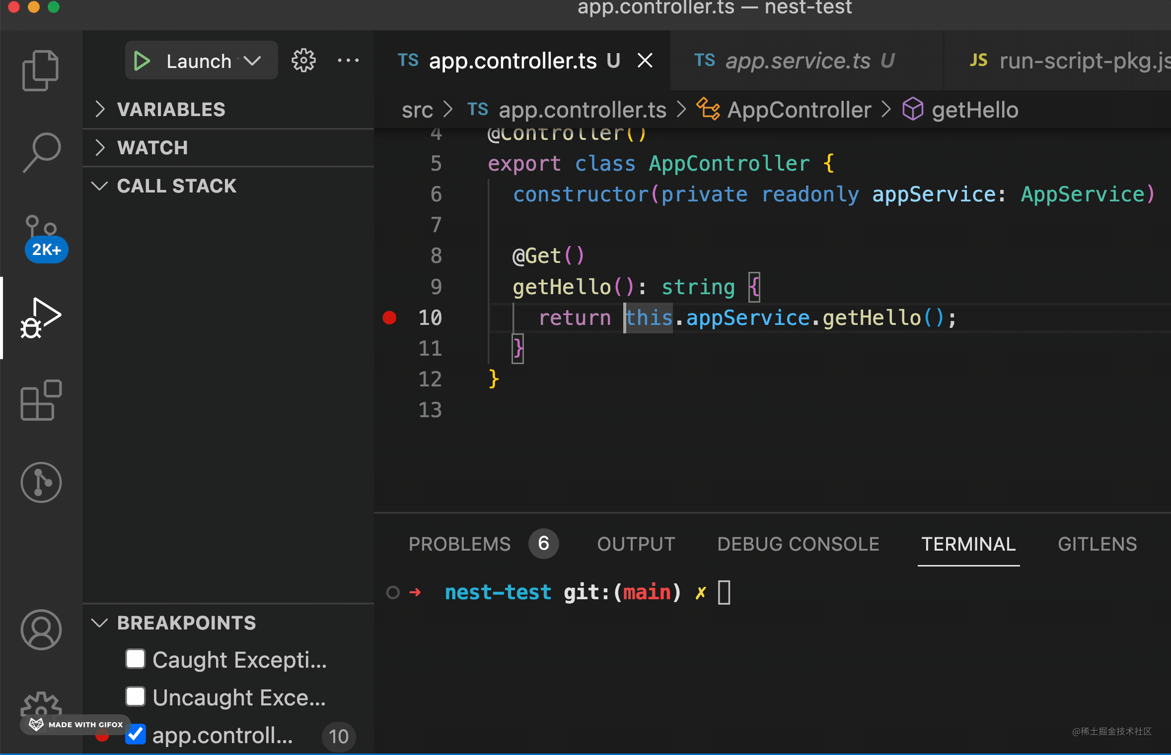
Task: Open the Launch configuration dropdown
Action: pyautogui.click(x=252, y=61)
